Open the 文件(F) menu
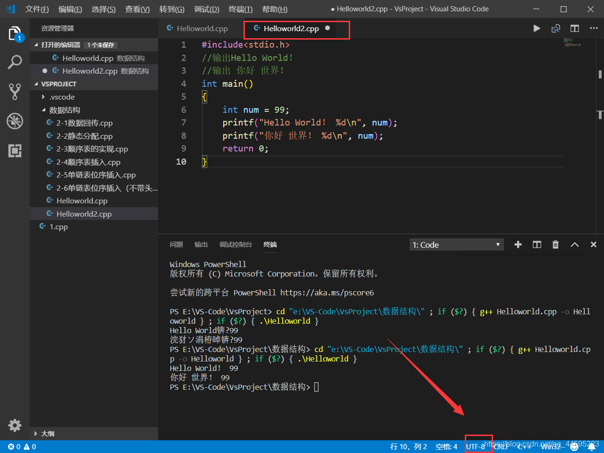The height and width of the screenshot is (453, 604). pyautogui.click(x=37, y=9)
